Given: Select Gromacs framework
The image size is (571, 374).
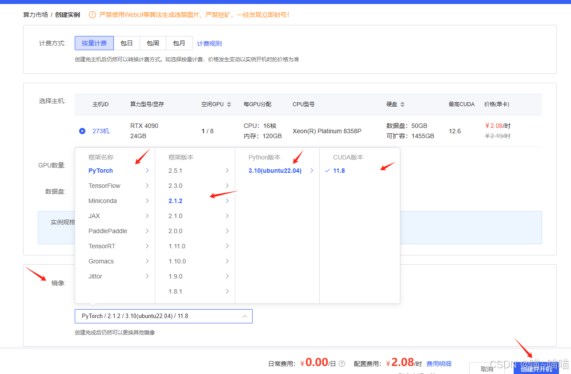Looking at the screenshot, I should 101,261.
